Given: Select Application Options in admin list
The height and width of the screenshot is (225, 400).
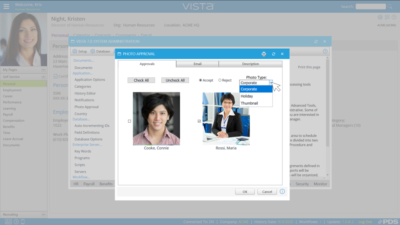Looking at the screenshot, I should [90, 80].
